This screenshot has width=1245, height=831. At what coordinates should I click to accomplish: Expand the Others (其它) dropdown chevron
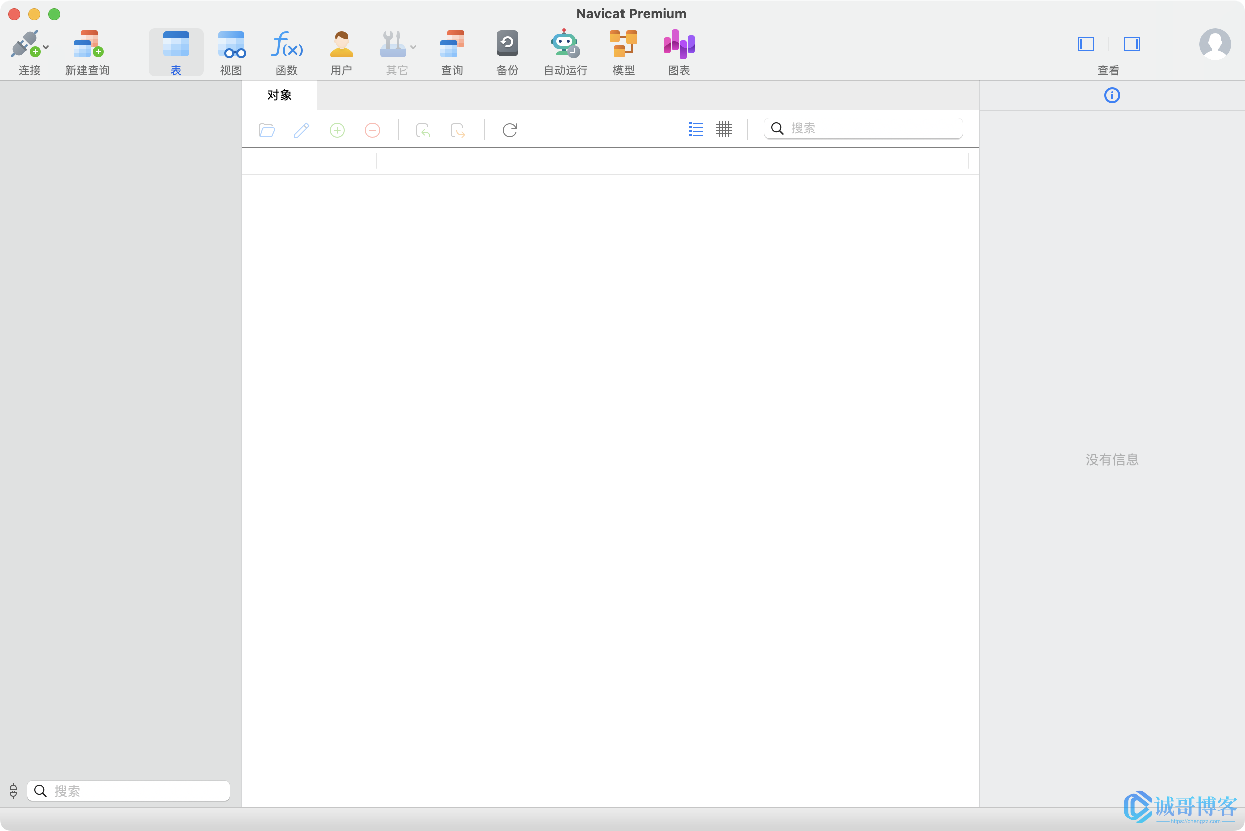413,47
